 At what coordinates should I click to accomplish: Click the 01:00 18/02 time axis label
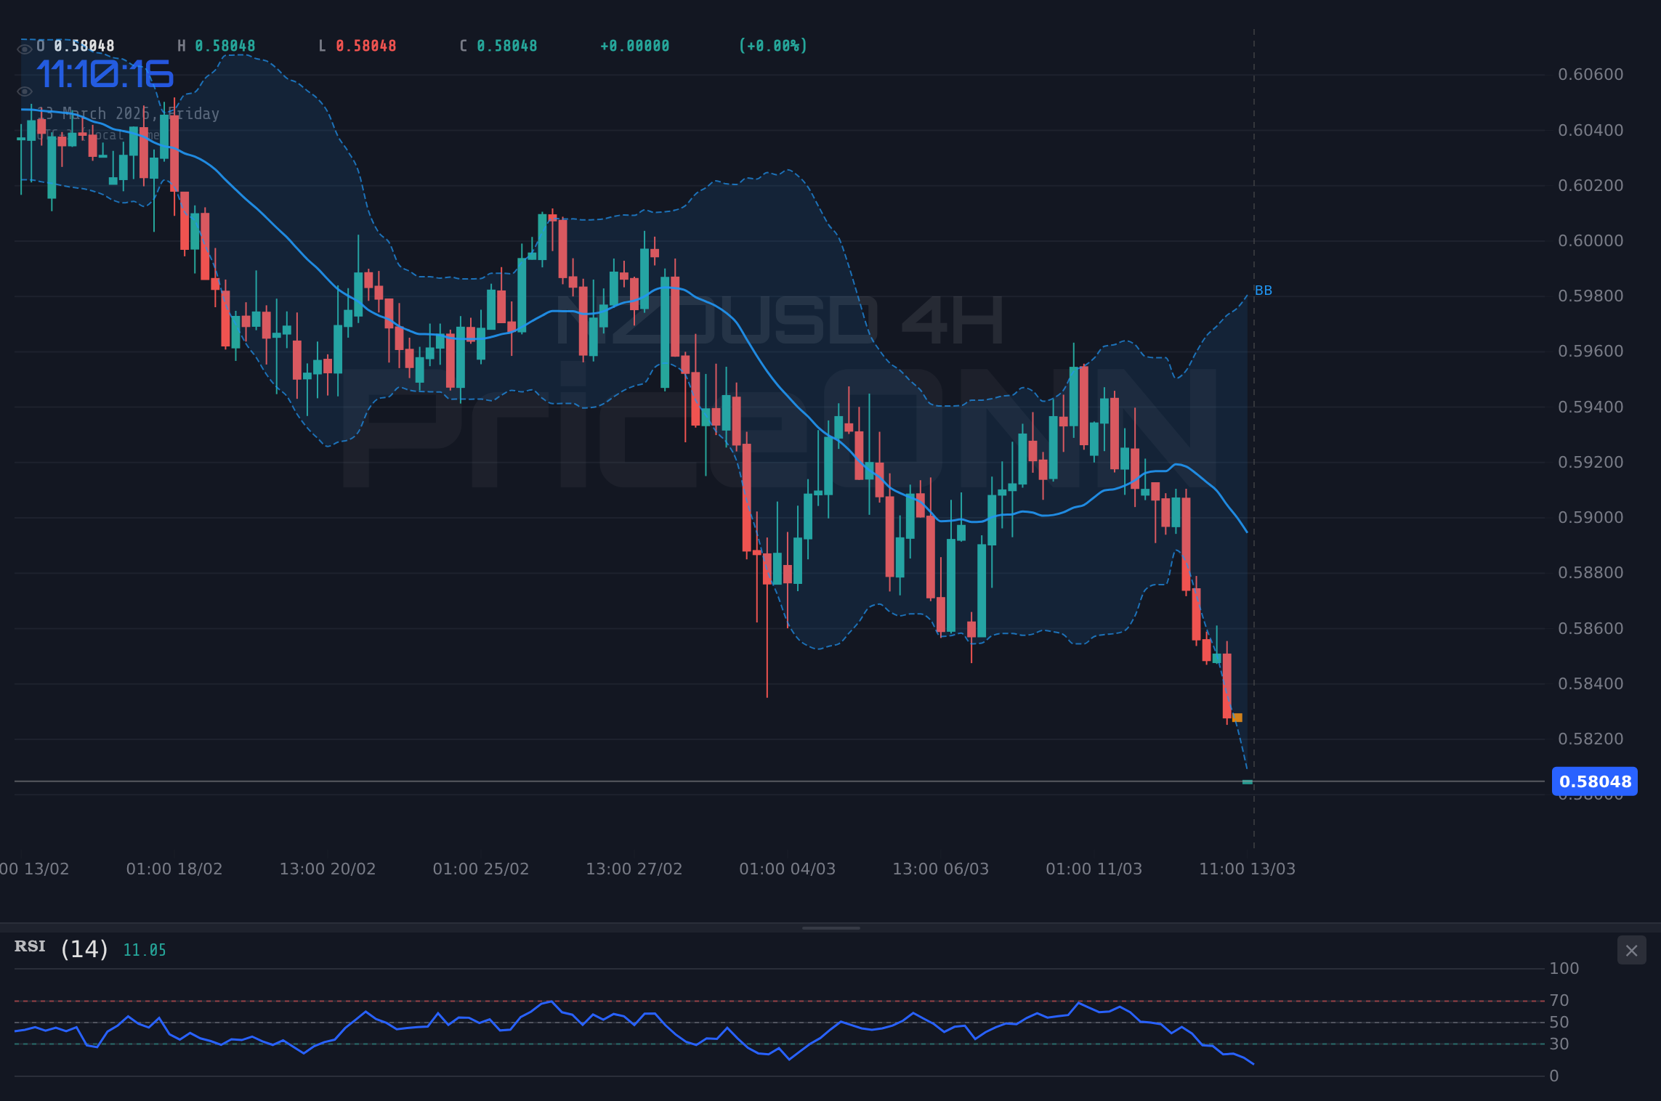pyautogui.click(x=174, y=869)
